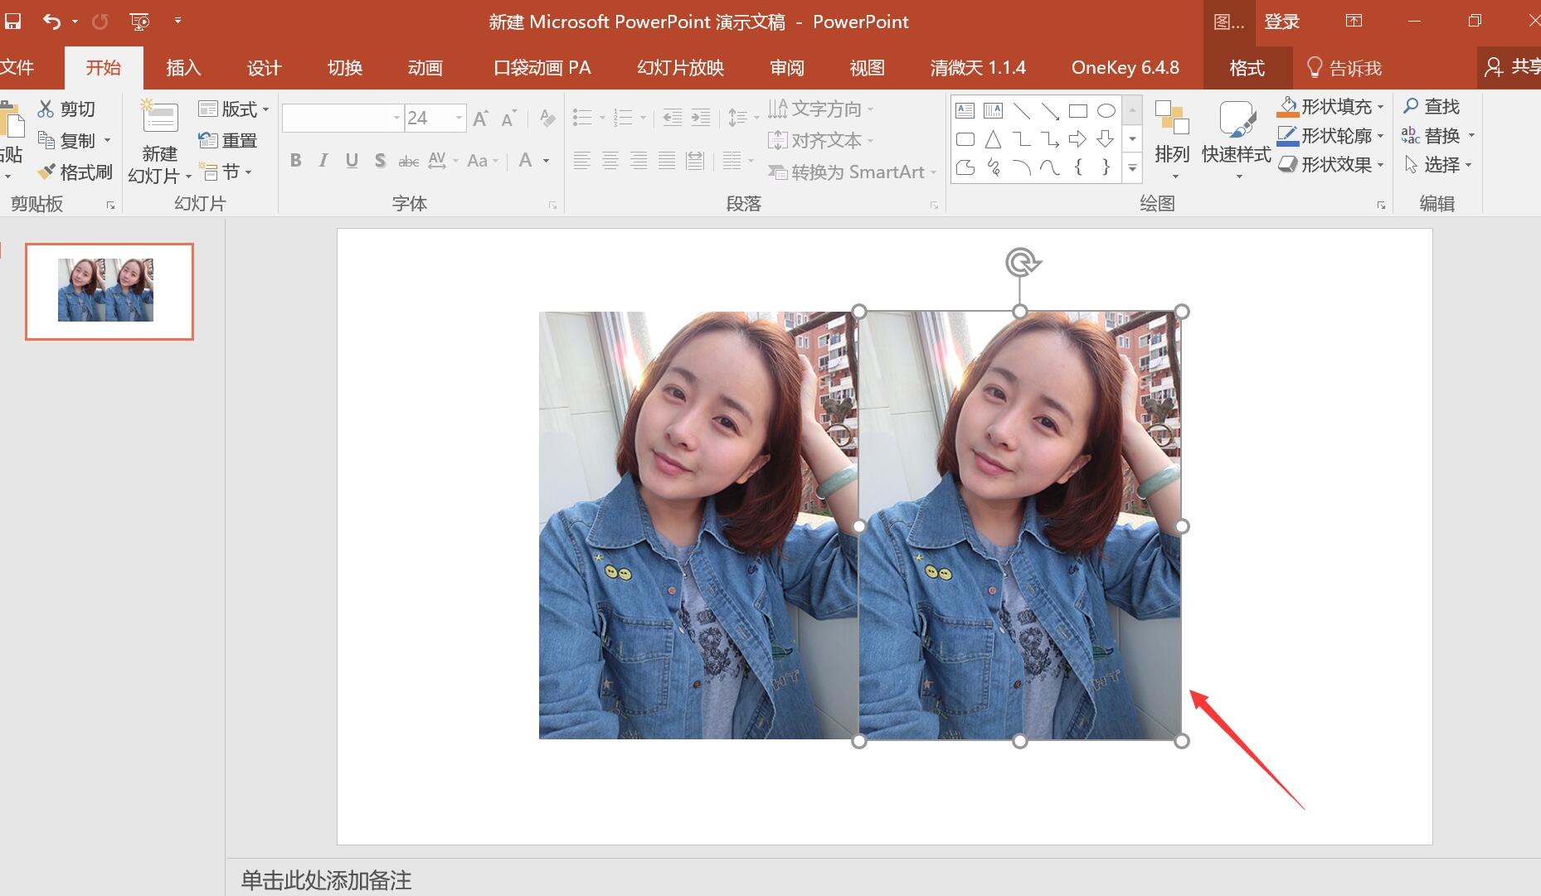Expand the shapes gallery more button

click(x=1132, y=168)
